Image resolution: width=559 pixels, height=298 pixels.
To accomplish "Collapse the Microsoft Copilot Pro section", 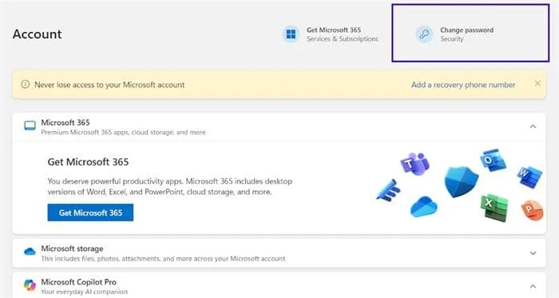I will coord(533,286).
